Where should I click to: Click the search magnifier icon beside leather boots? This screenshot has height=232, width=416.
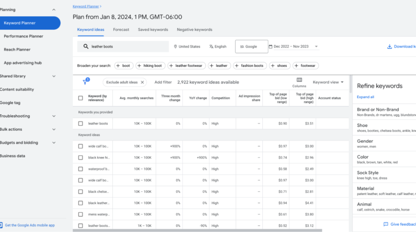[86, 46]
